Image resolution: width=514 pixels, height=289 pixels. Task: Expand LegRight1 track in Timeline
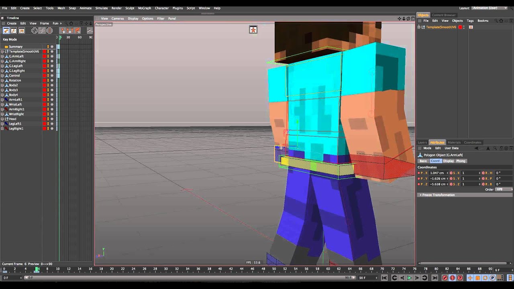click(x=2, y=128)
